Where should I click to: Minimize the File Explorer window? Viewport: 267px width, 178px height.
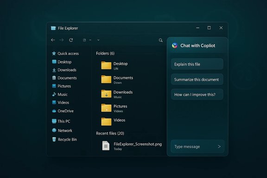pyautogui.click(x=197, y=28)
